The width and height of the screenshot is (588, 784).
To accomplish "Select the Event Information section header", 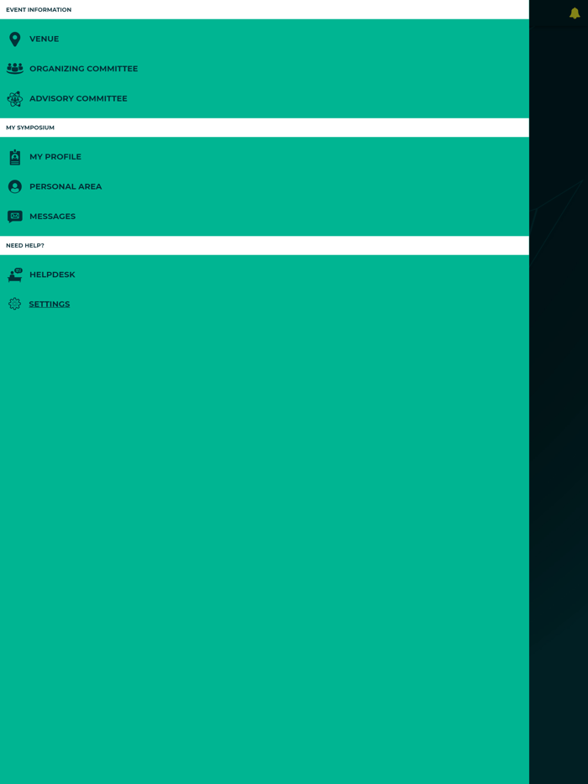I will click(x=265, y=9).
